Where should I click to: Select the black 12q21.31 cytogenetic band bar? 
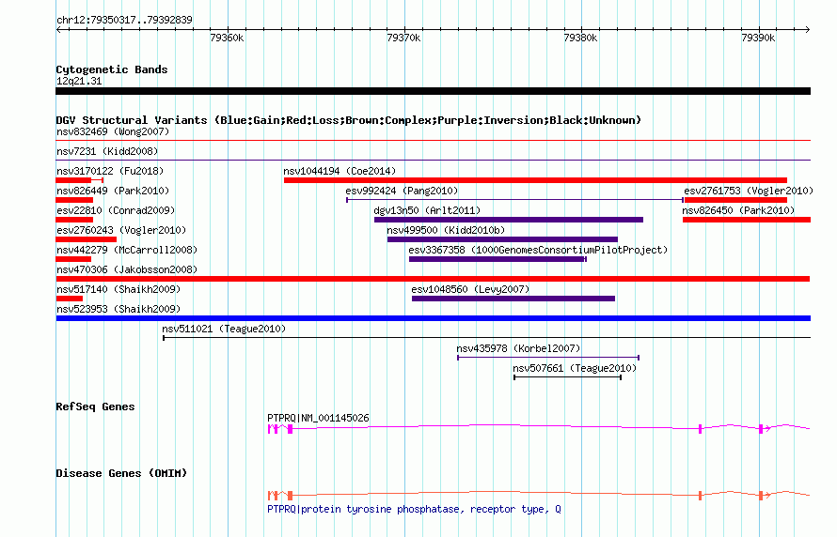click(x=434, y=91)
